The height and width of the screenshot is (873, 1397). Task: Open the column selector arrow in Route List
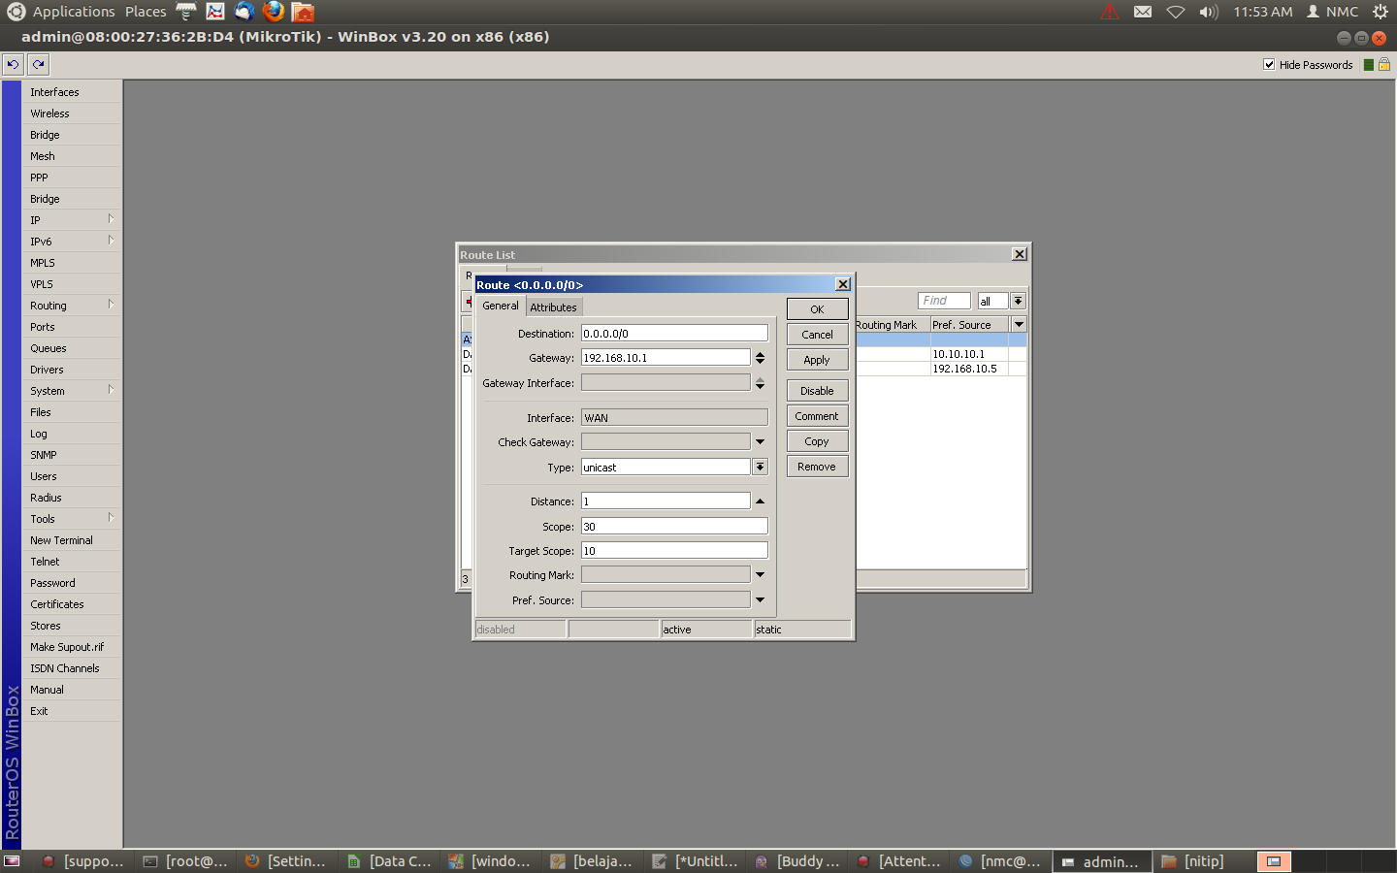point(1019,325)
